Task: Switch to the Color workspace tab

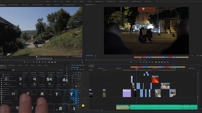Action: pyautogui.click(x=62, y=1)
